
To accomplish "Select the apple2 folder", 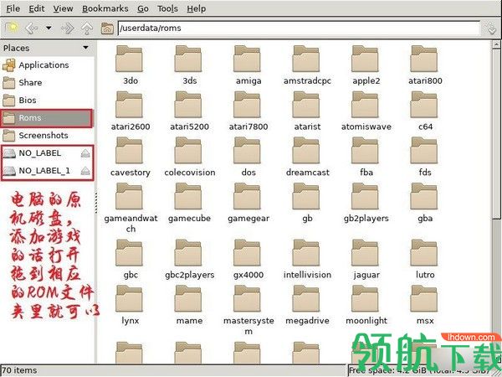I will click(x=366, y=65).
